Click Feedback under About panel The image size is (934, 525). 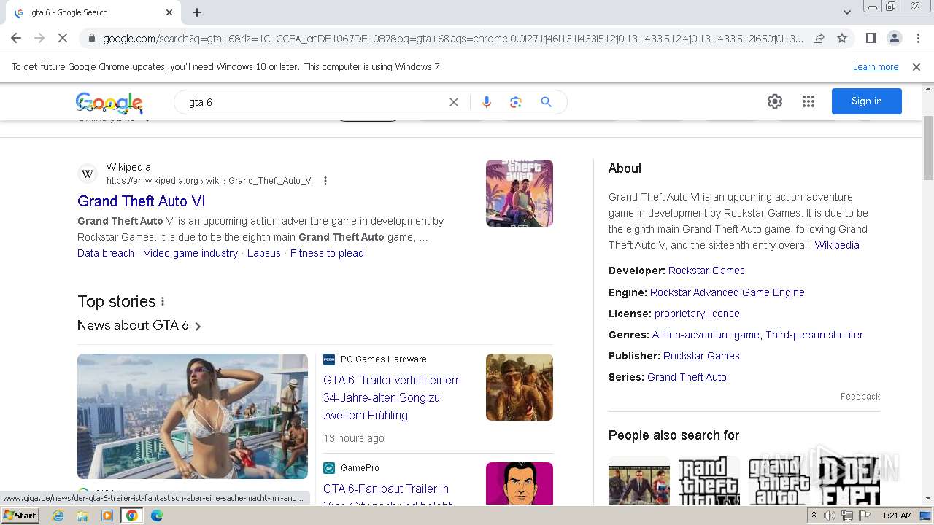[x=860, y=397]
